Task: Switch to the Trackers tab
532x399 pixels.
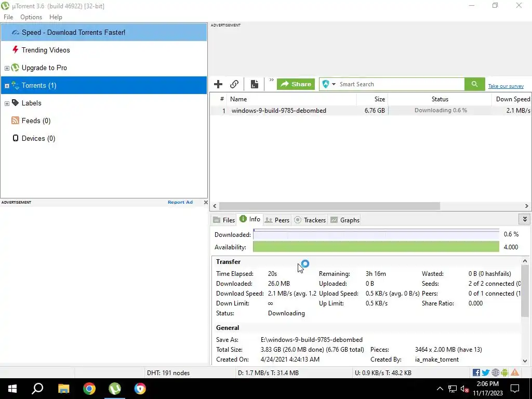Action: point(310,220)
